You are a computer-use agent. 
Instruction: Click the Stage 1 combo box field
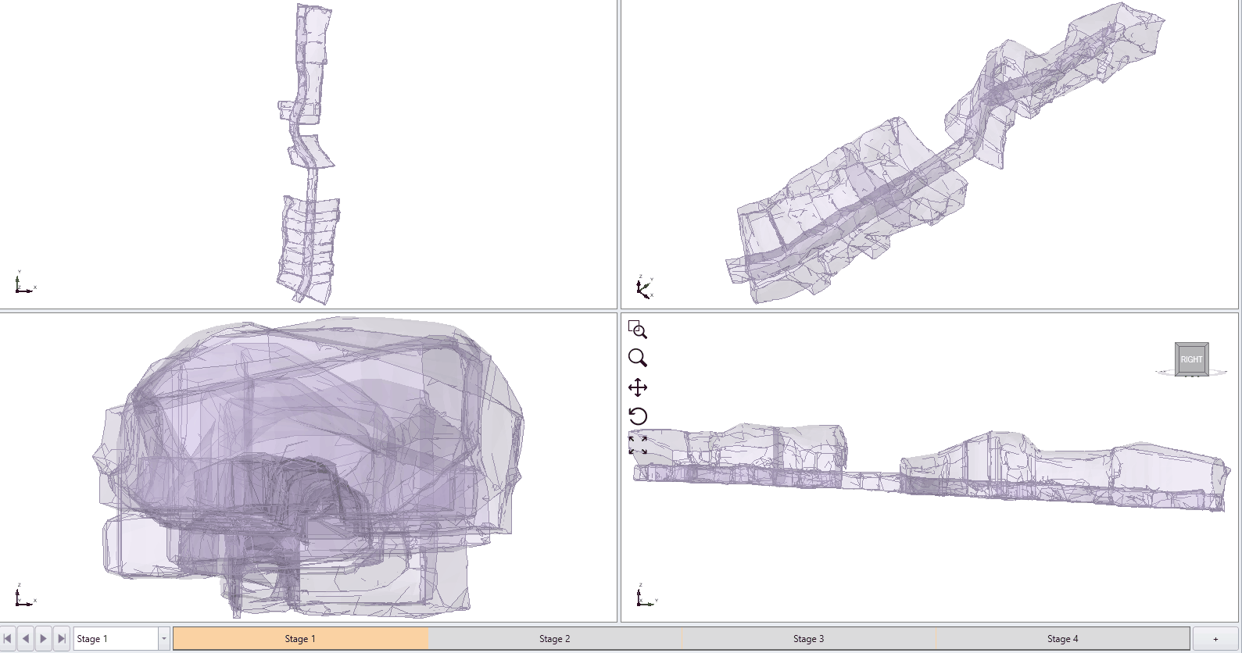point(116,639)
